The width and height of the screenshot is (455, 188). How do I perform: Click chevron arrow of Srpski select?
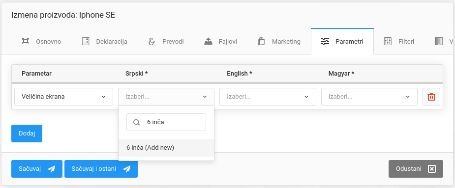[205, 97]
